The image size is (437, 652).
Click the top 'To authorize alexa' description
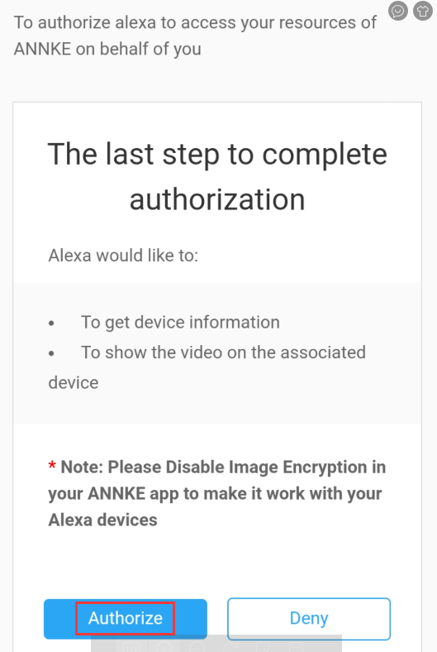point(195,36)
